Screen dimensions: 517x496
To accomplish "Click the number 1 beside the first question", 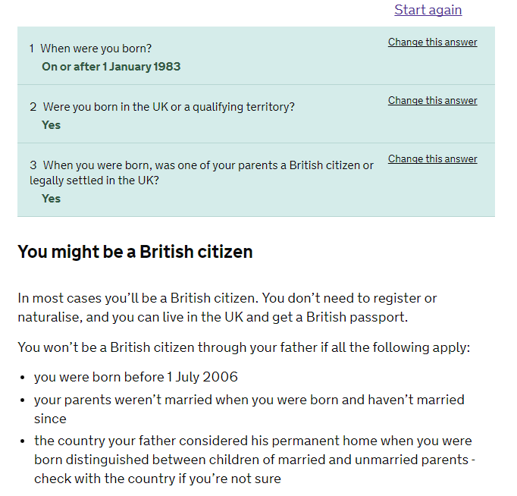I will pyautogui.click(x=32, y=49).
